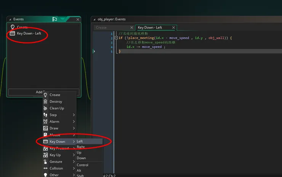This screenshot has height=177, width=282.
Task: Click the Key Down keyboard icon in the menu
Action: pyautogui.click(x=45, y=142)
